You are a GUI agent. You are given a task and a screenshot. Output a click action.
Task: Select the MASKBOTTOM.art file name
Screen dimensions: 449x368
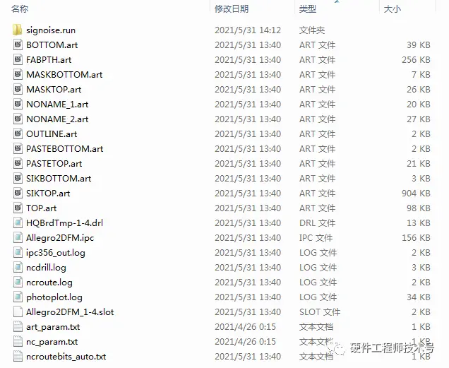[x=64, y=74]
